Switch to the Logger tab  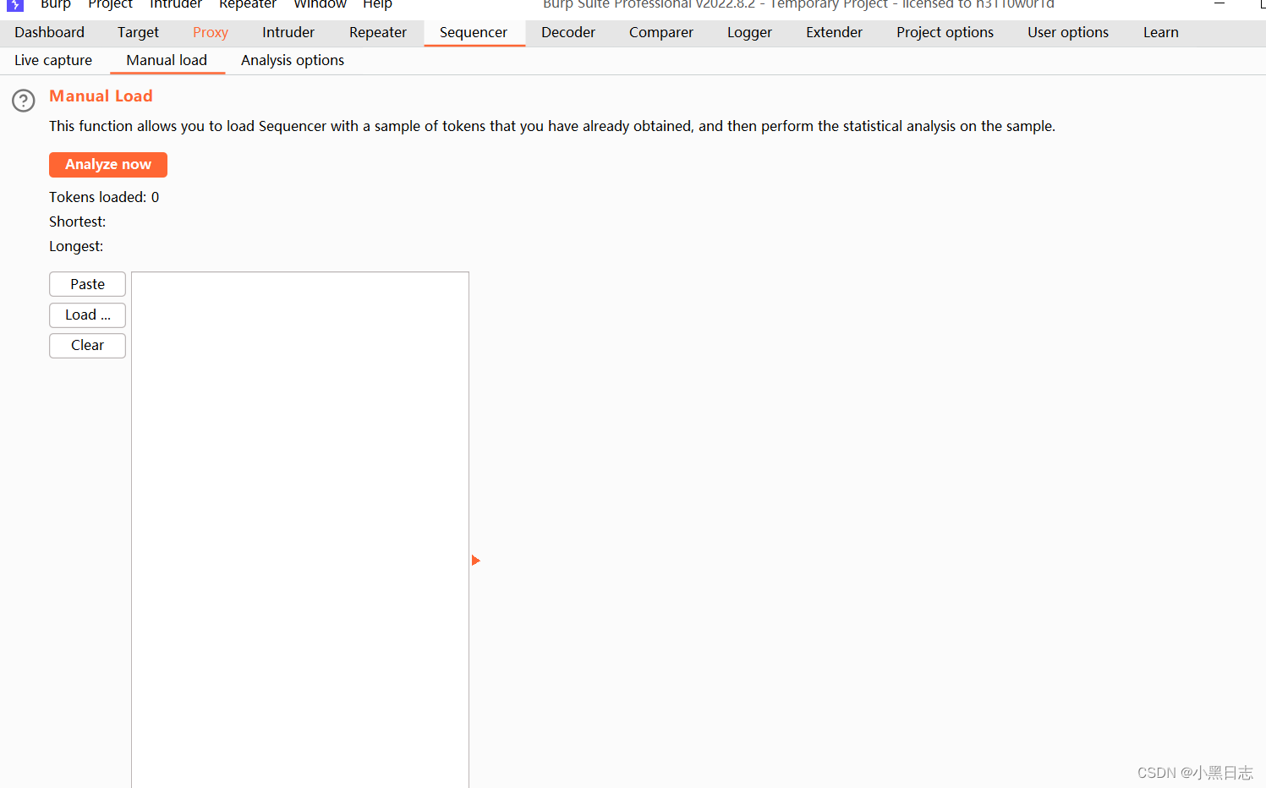[x=749, y=32]
